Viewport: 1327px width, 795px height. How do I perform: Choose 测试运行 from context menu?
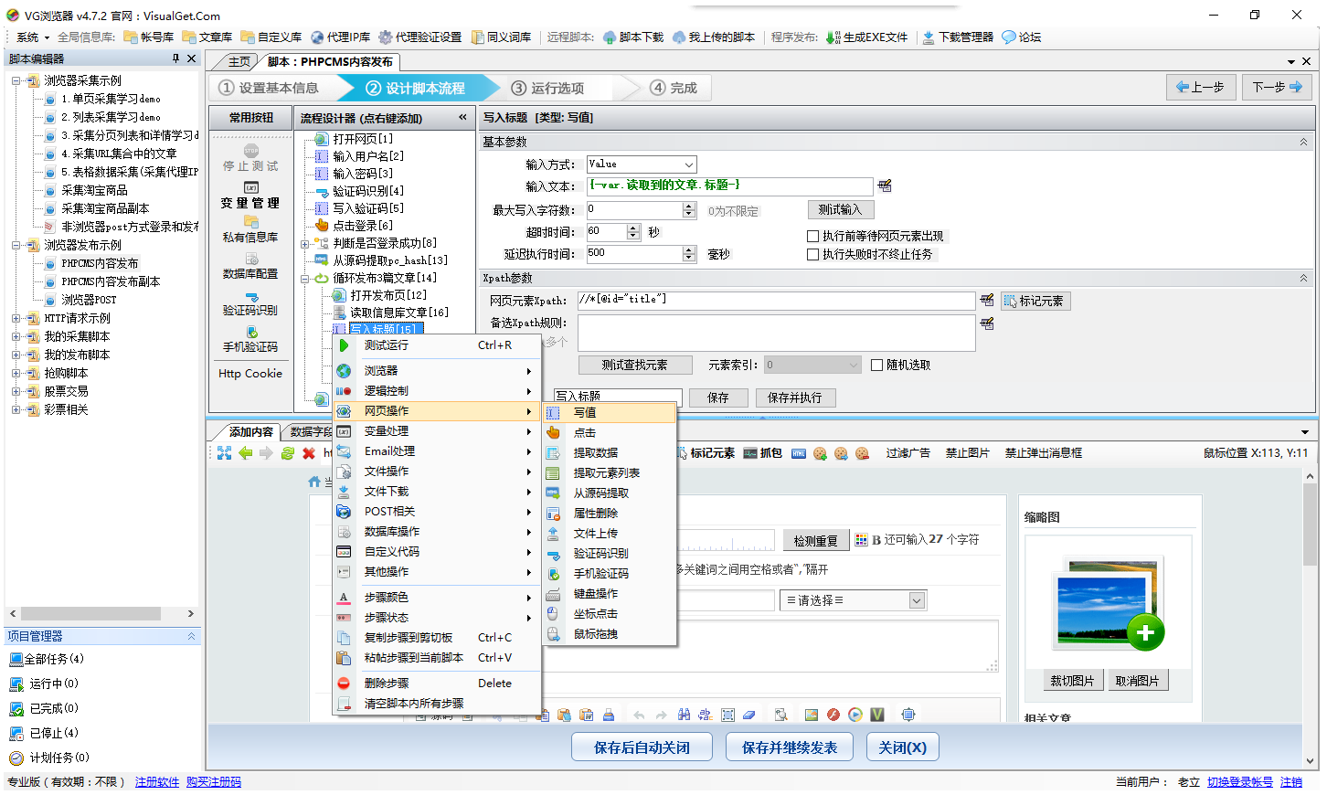pyautogui.click(x=438, y=345)
